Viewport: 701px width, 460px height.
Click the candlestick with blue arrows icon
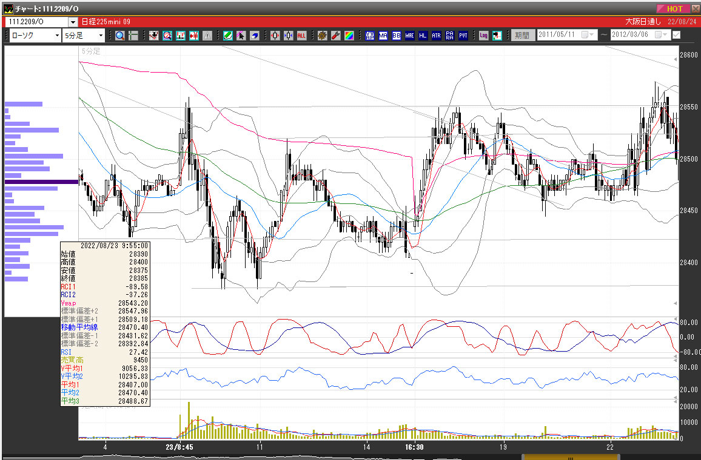click(289, 36)
